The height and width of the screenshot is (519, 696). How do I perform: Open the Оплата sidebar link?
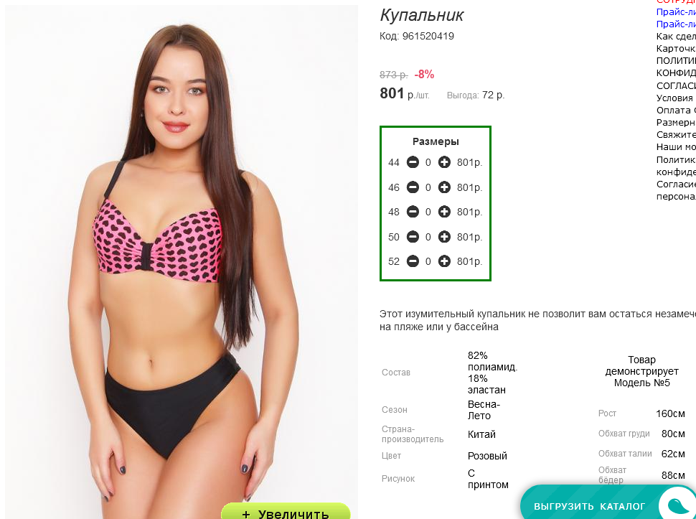(x=676, y=110)
